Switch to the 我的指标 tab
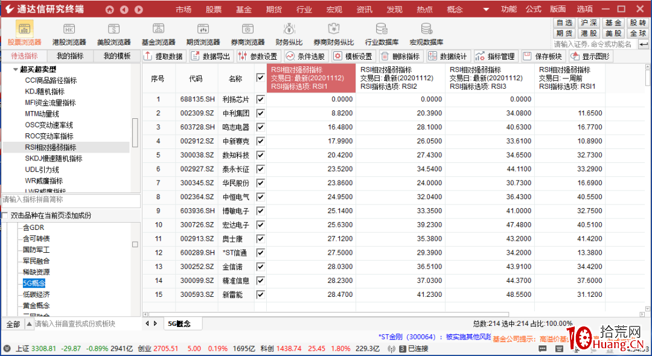652x356 pixels. 70,56
